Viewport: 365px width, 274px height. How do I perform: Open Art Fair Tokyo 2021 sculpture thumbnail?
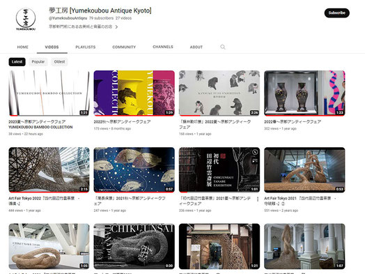[x=304, y=169]
